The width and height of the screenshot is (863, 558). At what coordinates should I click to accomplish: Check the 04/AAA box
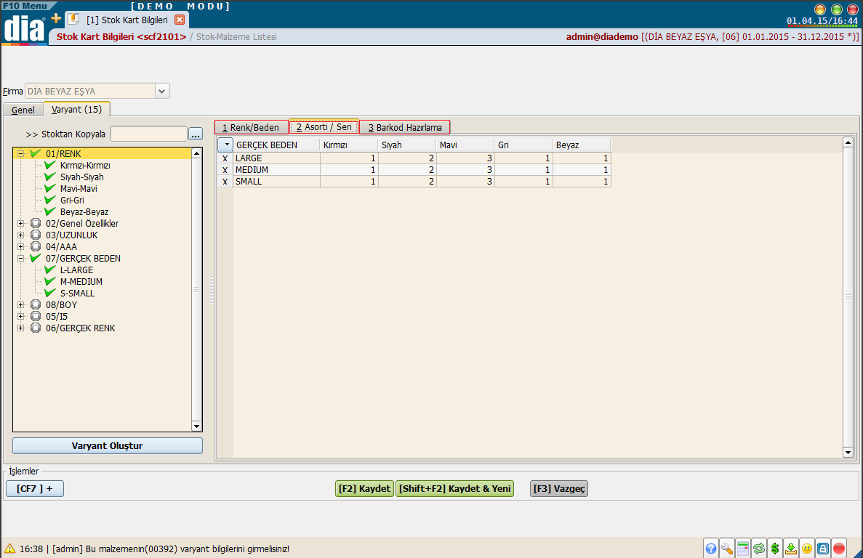click(x=36, y=246)
